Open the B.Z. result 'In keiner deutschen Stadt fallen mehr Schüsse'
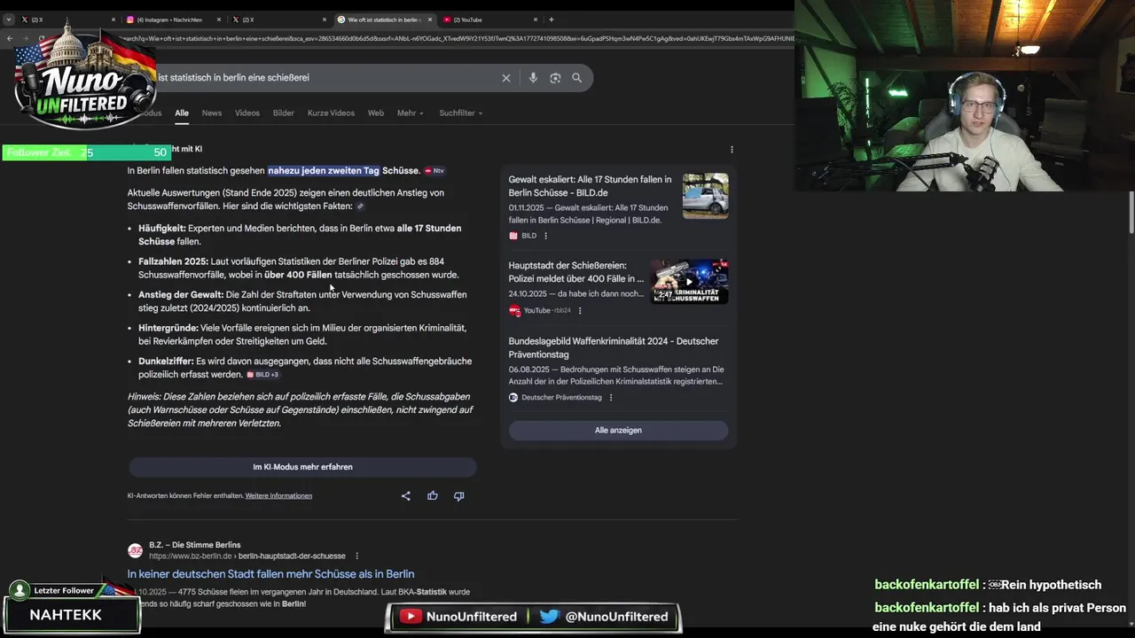1135x638 pixels. coord(270,574)
